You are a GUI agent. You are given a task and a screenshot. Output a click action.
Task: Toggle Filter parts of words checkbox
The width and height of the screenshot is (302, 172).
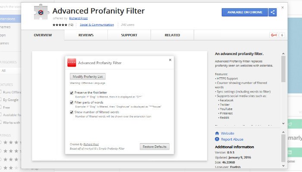click(x=72, y=102)
